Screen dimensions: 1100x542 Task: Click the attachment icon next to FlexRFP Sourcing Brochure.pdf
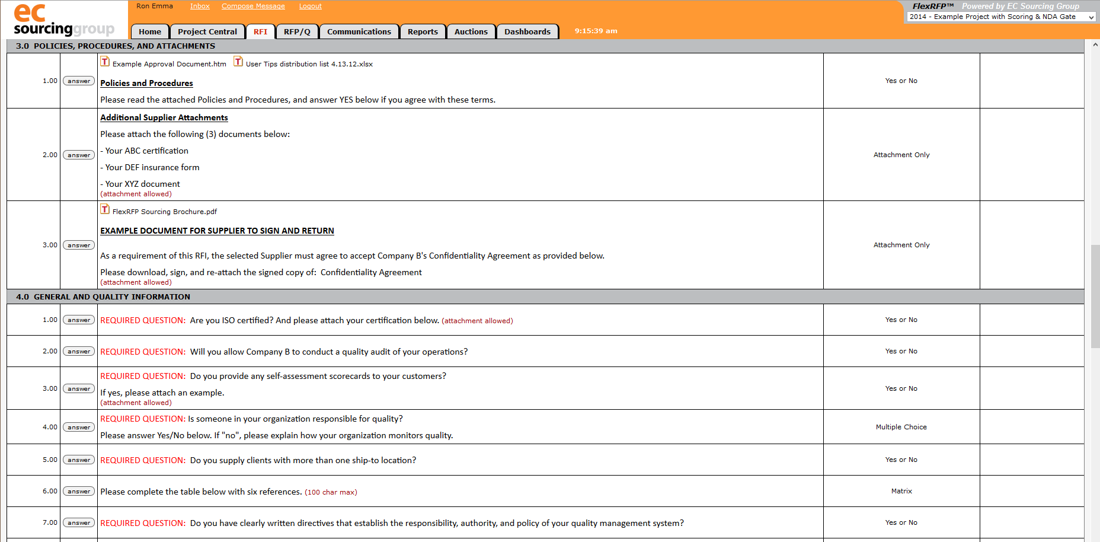(x=105, y=209)
